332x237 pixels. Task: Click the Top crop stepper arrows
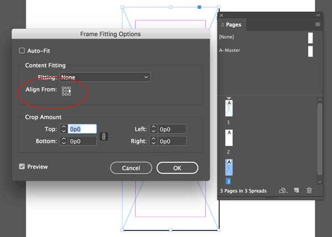pyautogui.click(x=64, y=129)
